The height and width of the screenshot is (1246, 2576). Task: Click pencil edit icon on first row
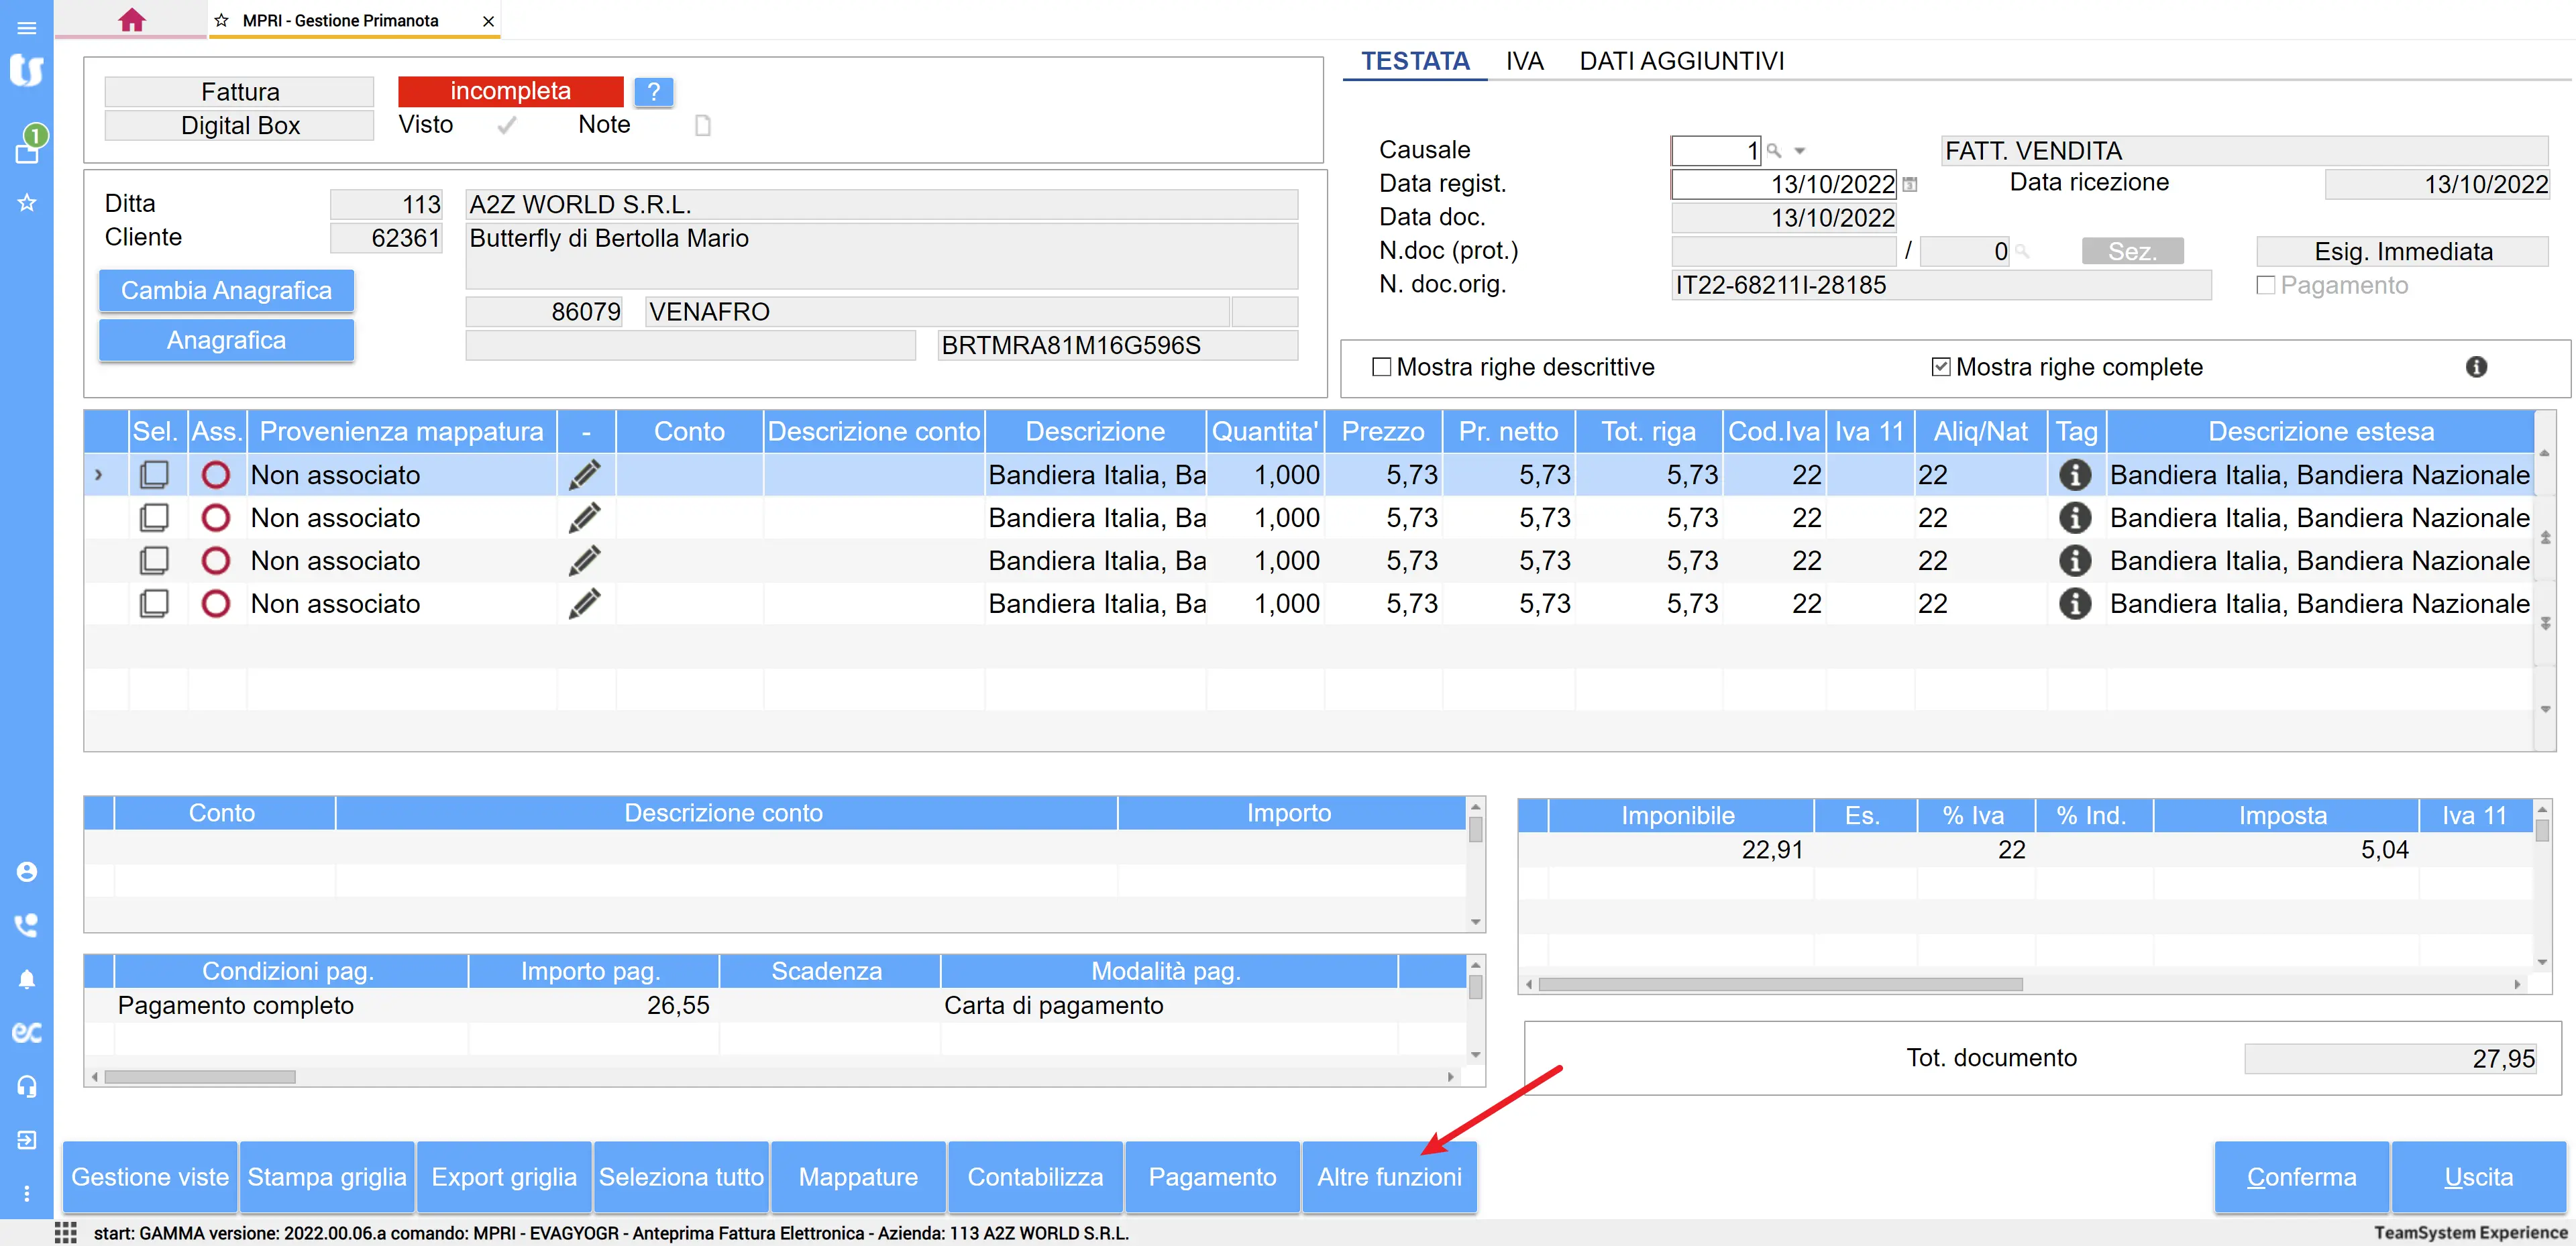tap(585, 475)
